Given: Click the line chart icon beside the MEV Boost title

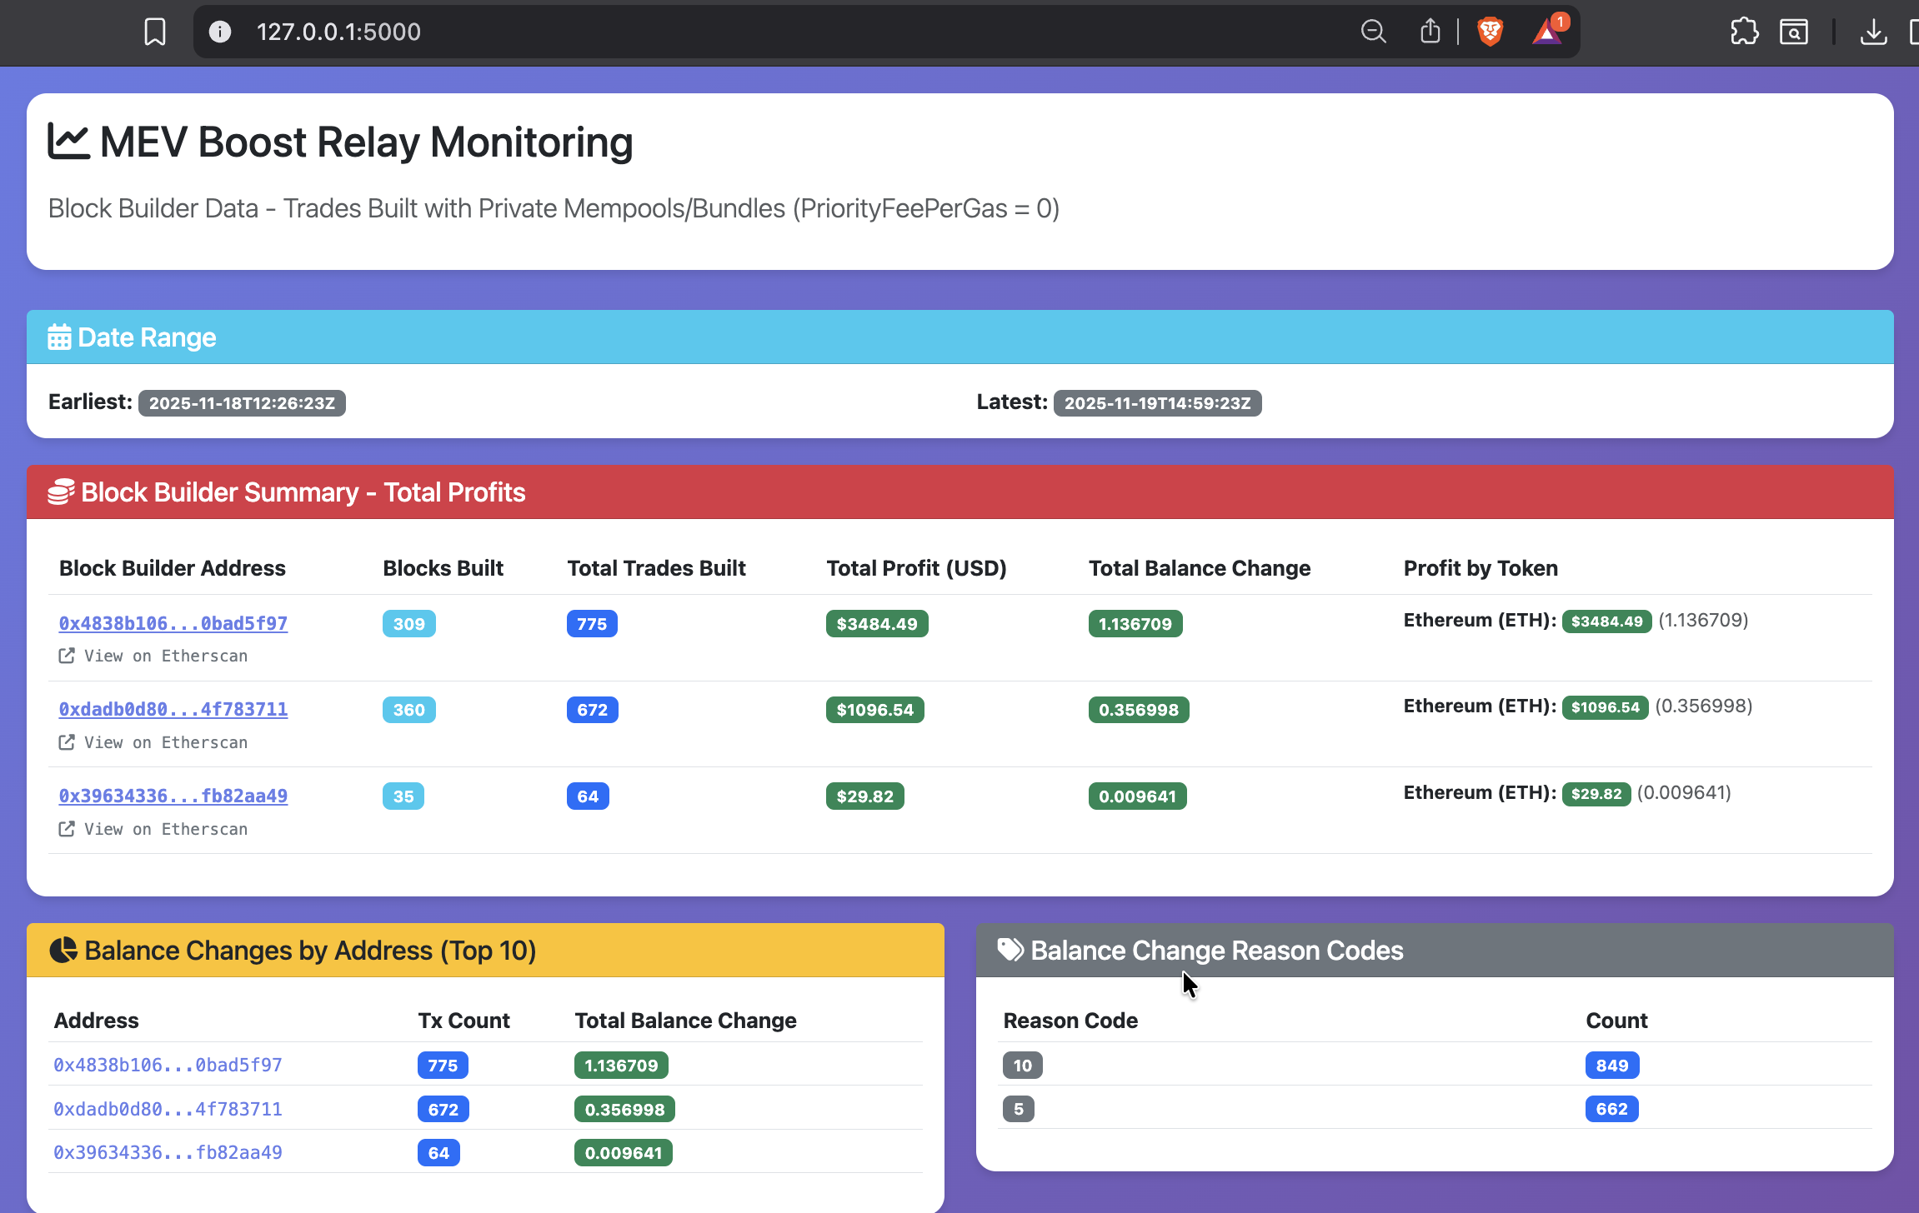Looking at the screenshot, I should coord(69,140).
